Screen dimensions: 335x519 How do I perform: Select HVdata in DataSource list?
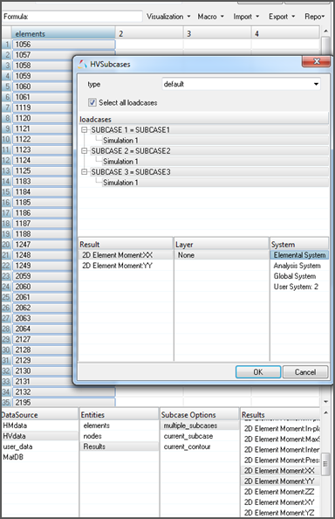(x=39, y=436)
